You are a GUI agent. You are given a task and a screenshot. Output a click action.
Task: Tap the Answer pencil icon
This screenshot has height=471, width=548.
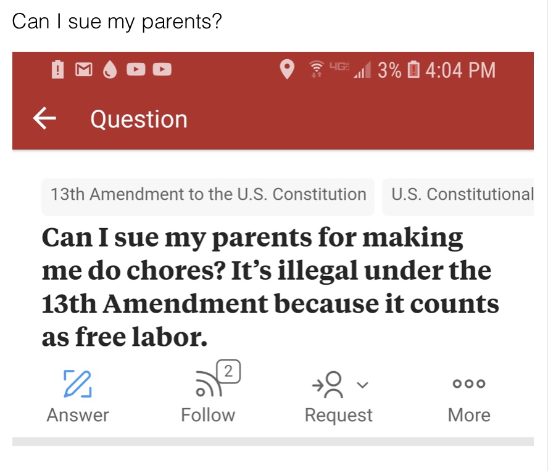tap(78, 383)
